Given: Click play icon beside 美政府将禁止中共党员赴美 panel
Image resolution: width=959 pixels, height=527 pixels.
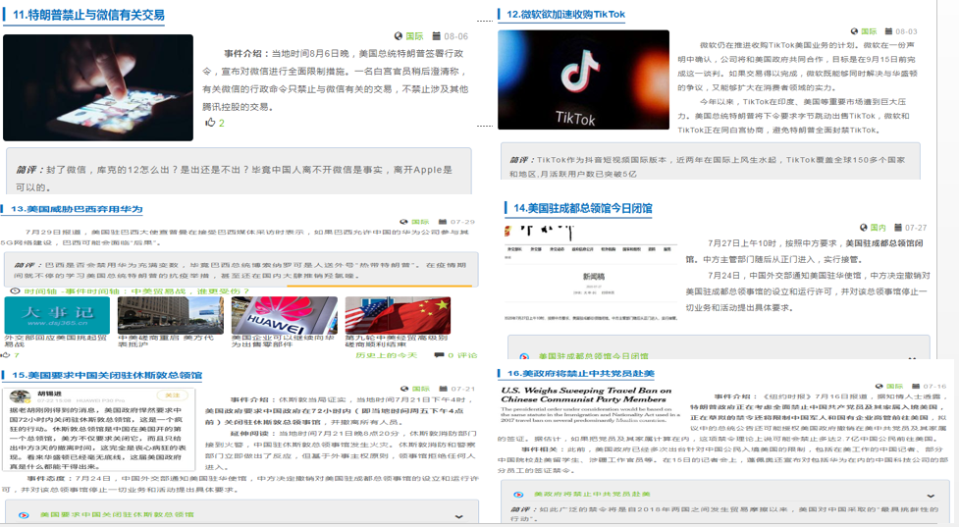Looking at the screenshot, I should [x=518, y=494].
